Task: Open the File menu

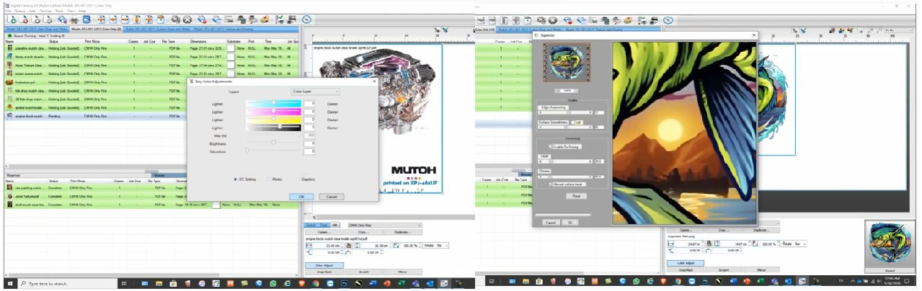Action: 9,11
